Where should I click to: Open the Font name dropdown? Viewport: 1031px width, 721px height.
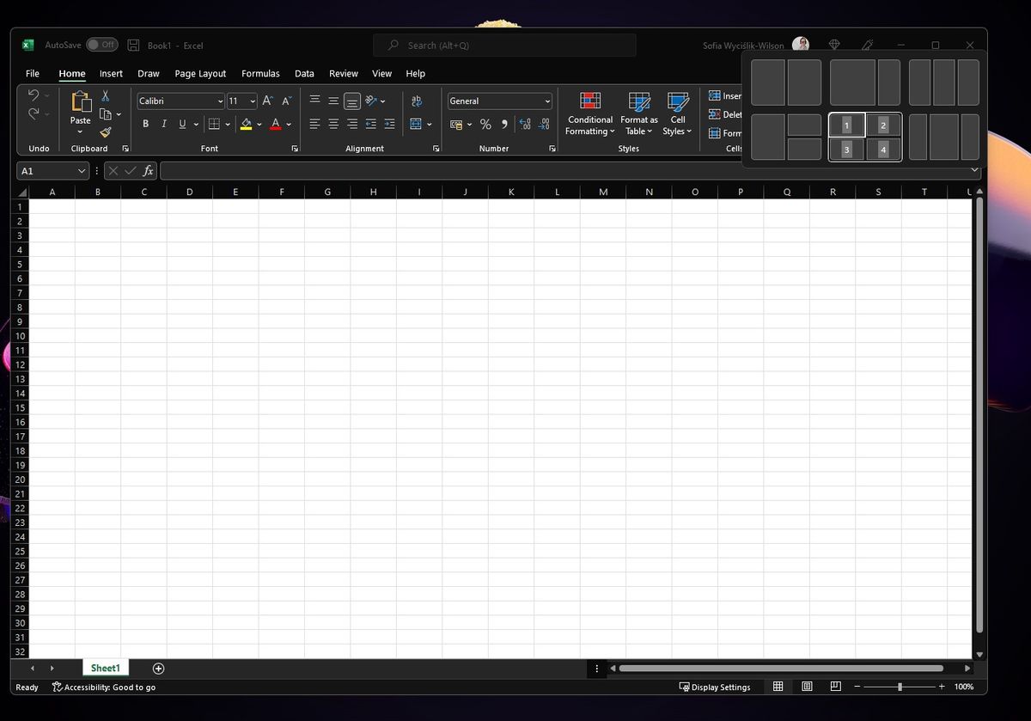point(219,101)
